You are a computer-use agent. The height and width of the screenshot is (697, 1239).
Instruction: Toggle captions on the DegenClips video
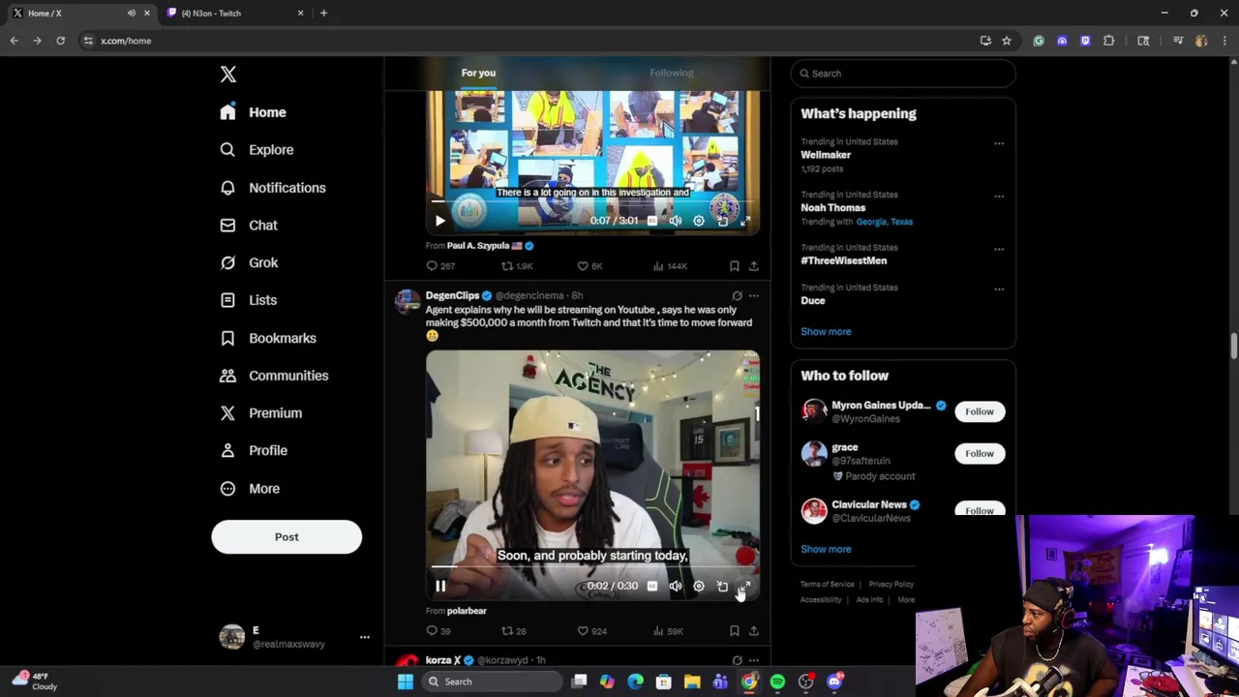click(652, 586)
